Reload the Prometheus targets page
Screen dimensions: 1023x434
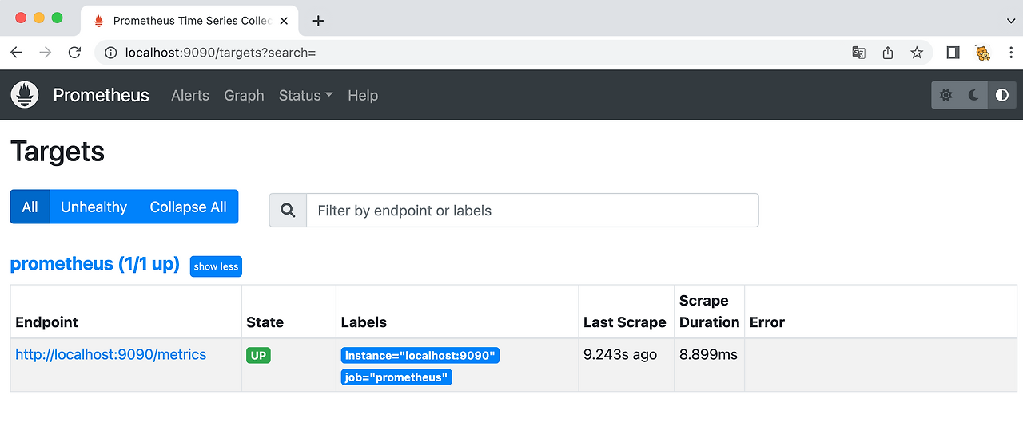74,53
